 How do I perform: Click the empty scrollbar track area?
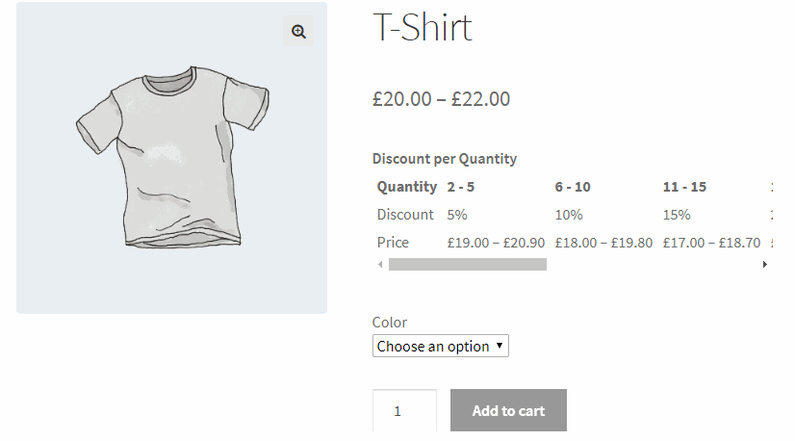point(654,264)
